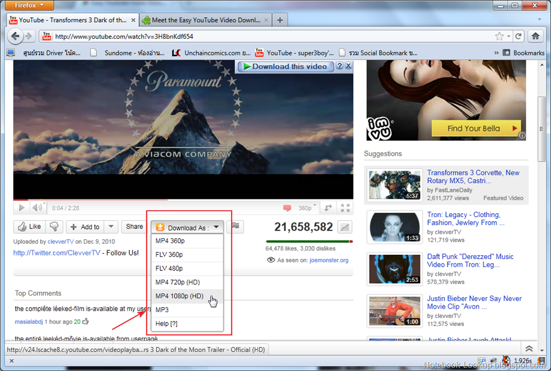Click Find Your Bella ad button
Image resolution: width=551 pixels, height=371 pixels.
(476, 128)
